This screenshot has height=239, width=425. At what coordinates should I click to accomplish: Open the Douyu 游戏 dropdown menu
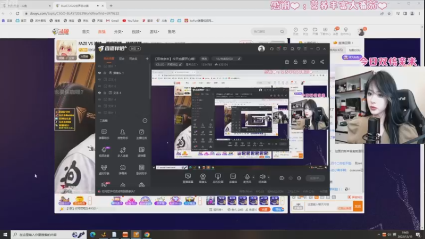[x=154, y=32]
